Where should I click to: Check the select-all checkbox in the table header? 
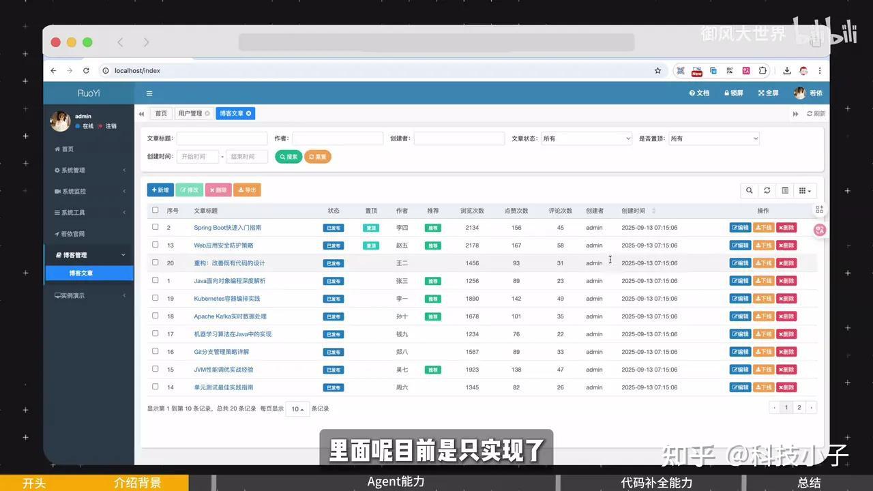[155, 210]
